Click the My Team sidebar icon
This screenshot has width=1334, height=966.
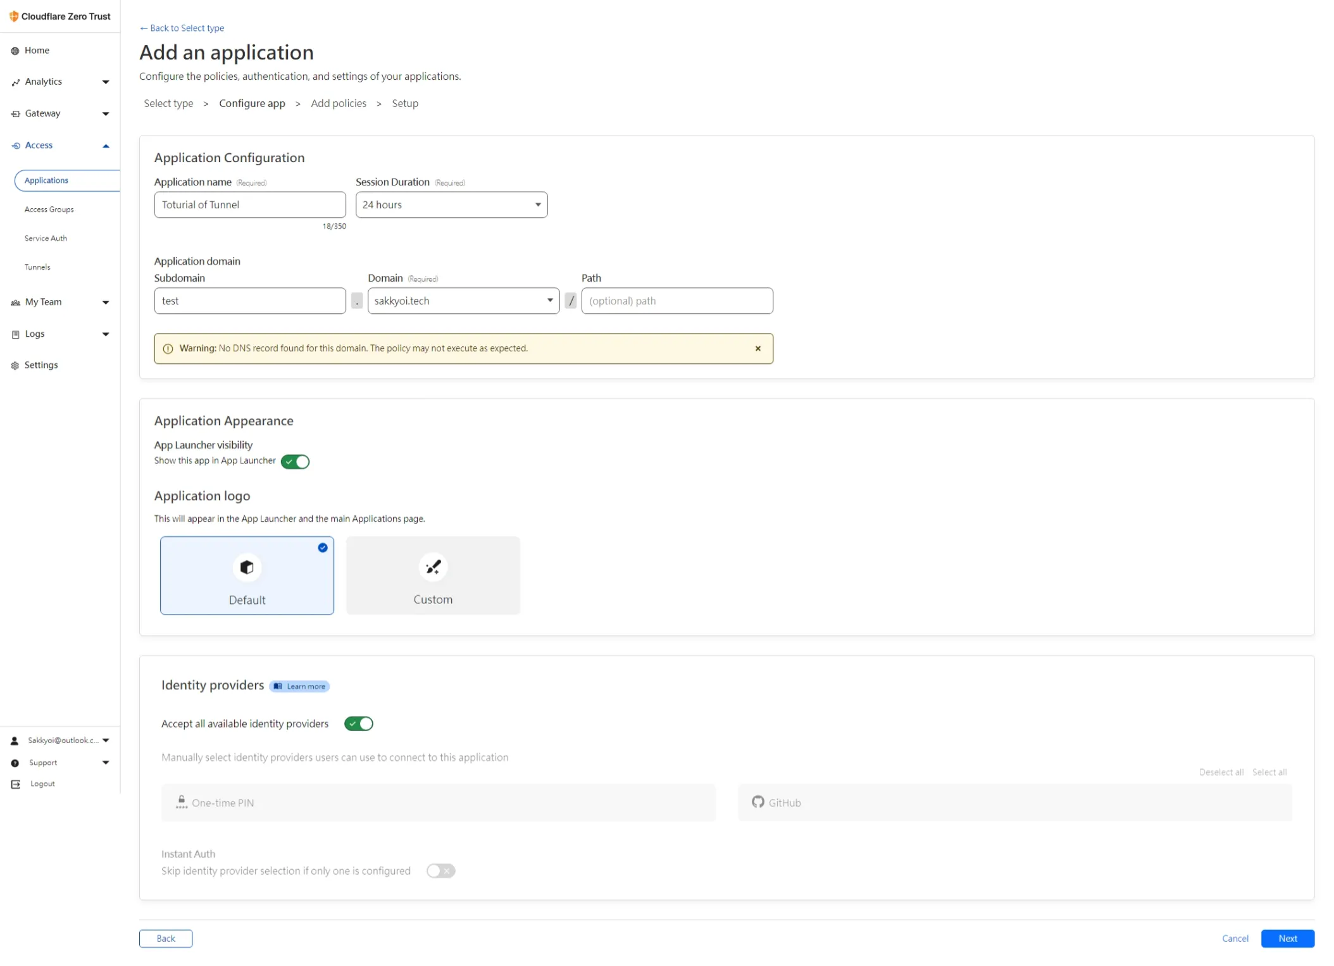tap(15, 301)
